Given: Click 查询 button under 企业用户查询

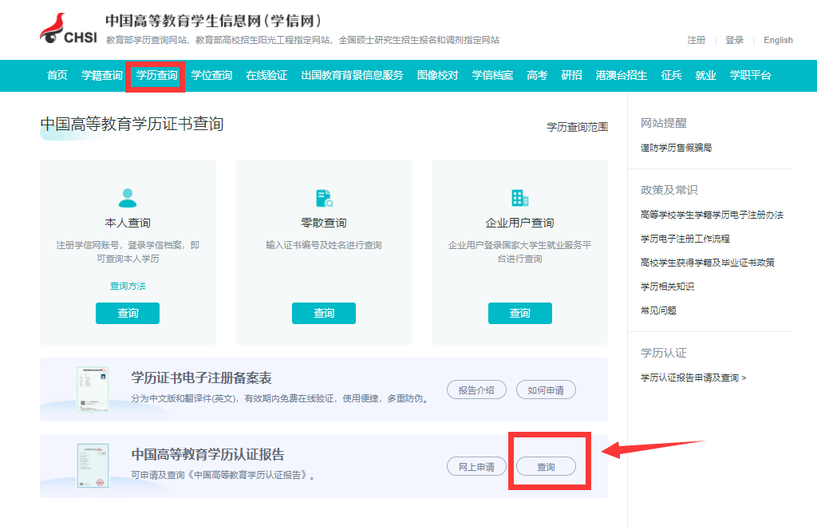Looking at the screenshot, I should pos(520,313).
